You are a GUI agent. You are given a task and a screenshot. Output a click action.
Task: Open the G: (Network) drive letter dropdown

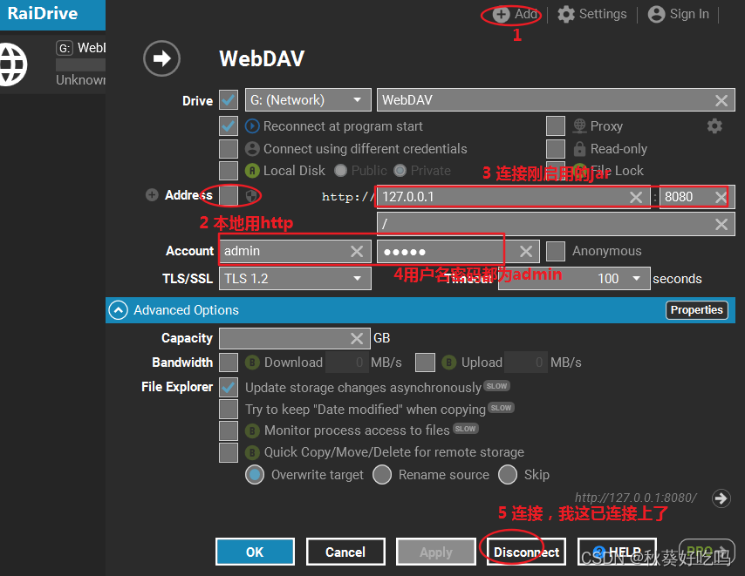click(308, 100)
